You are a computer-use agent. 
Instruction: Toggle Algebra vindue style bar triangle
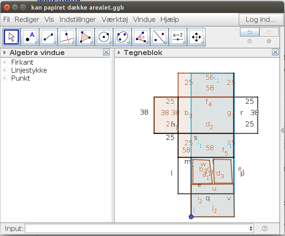(x=5, y=52)
